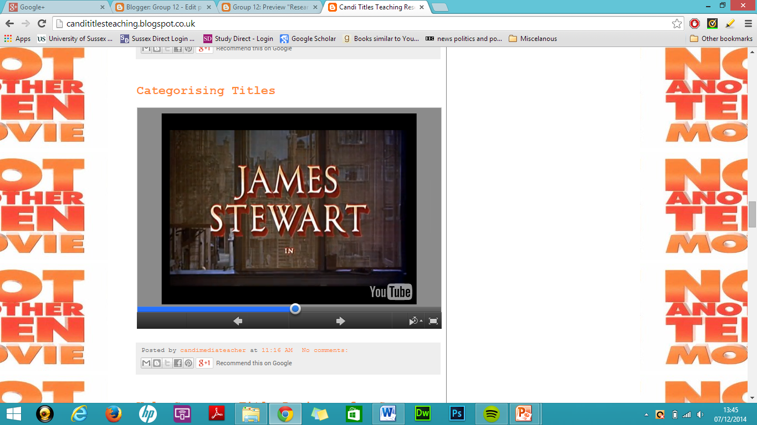757x425 pixels.
Task: Open the Sussex Direct Login bookmark
Action: click(x=157, y=39)
